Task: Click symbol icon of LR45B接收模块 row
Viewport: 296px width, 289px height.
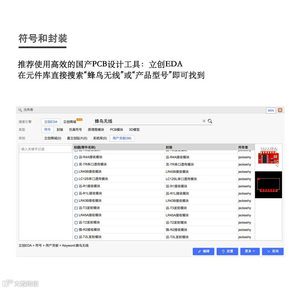Action: point(76,172)
